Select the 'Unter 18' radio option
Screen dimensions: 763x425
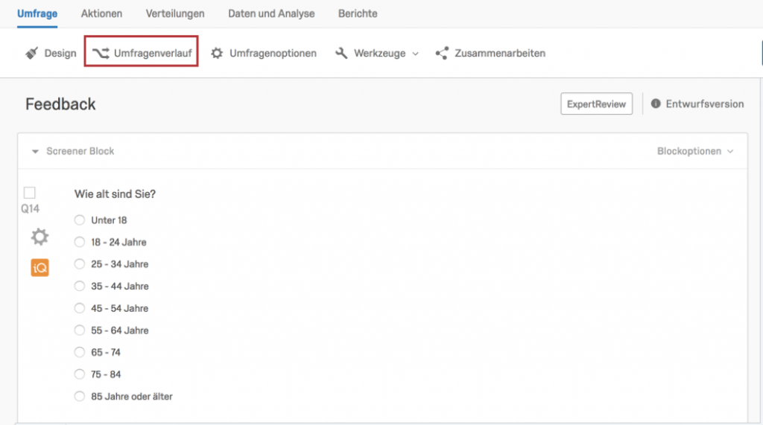coord(79,220)
